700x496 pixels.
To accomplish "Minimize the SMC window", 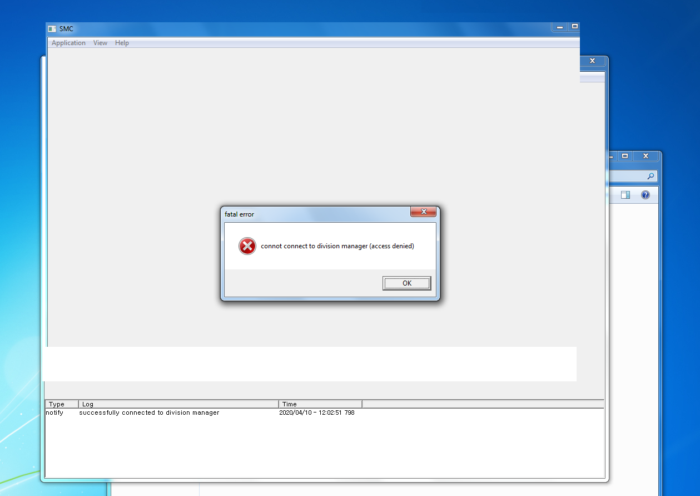I will (560, 27).
